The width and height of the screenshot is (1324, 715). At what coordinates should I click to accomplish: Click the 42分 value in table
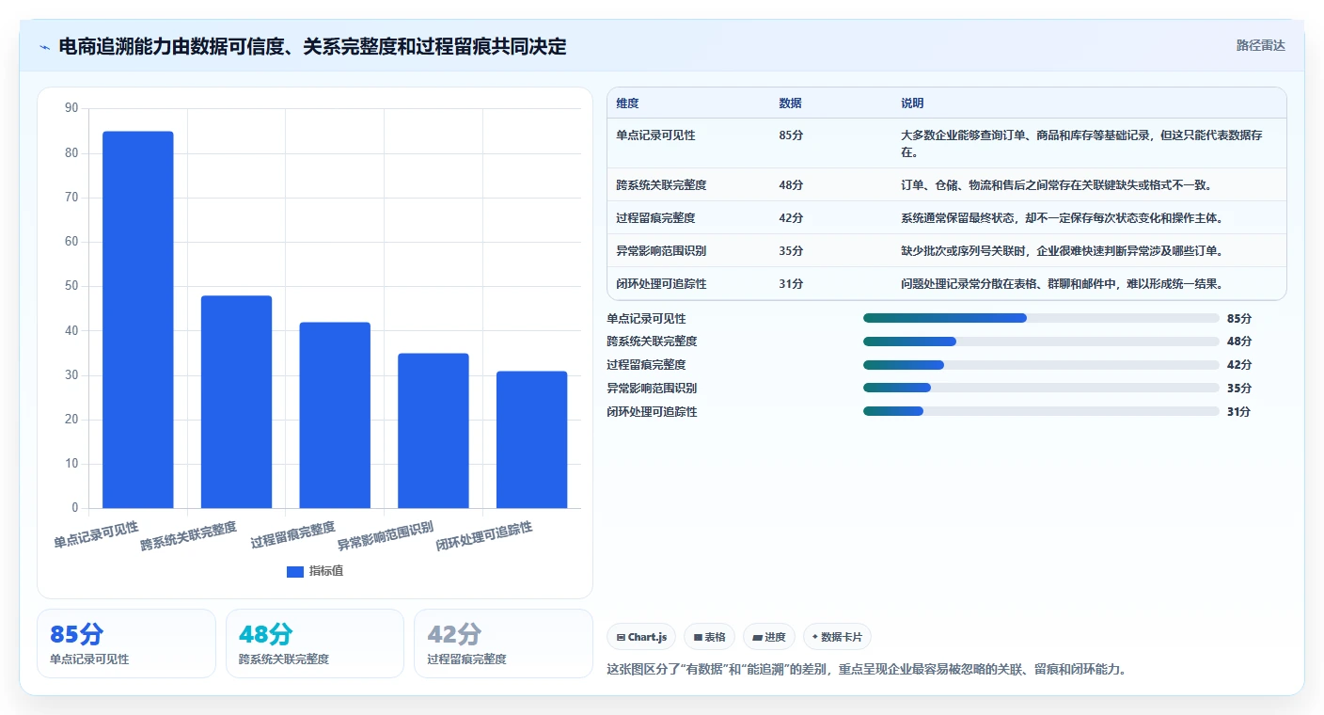791,218
